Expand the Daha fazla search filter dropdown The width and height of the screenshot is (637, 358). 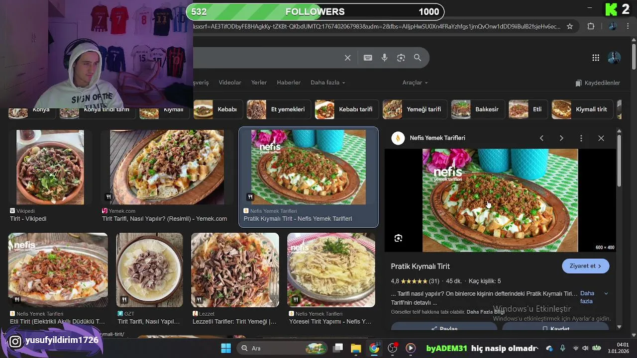click(x=327, y=83)
